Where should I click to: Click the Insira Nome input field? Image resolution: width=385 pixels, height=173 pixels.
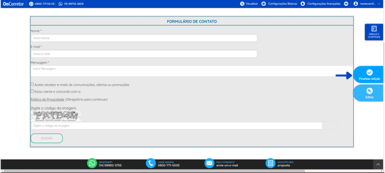pos(144,38)
